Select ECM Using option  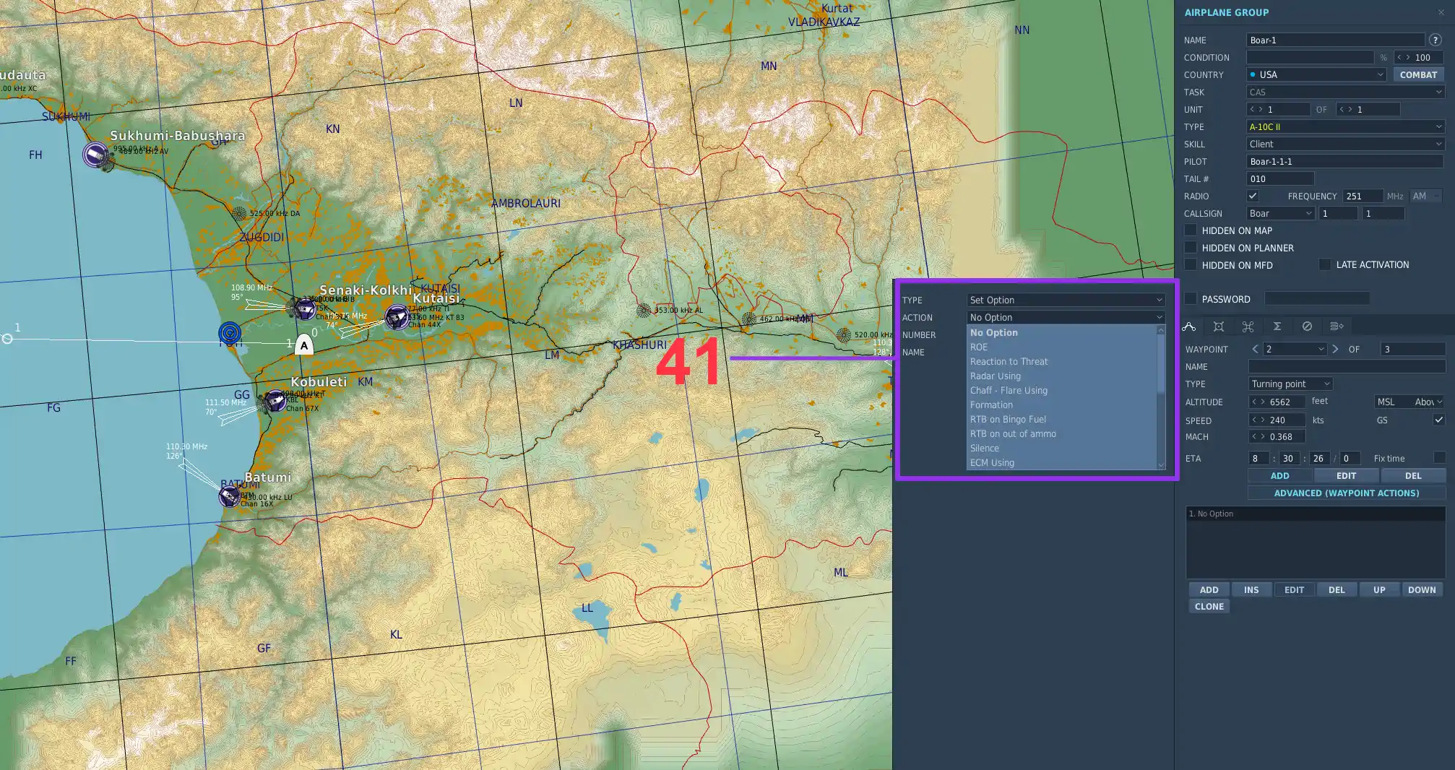(1062, 462)
